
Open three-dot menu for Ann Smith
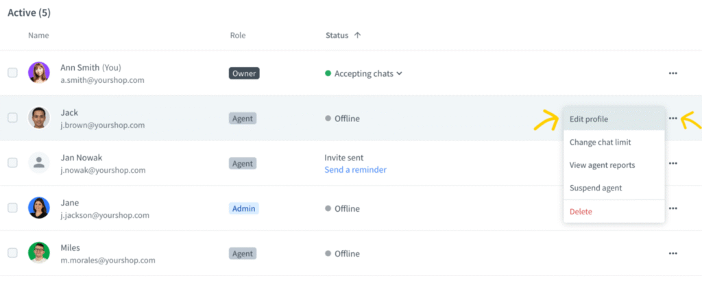(x=673, y=73)
